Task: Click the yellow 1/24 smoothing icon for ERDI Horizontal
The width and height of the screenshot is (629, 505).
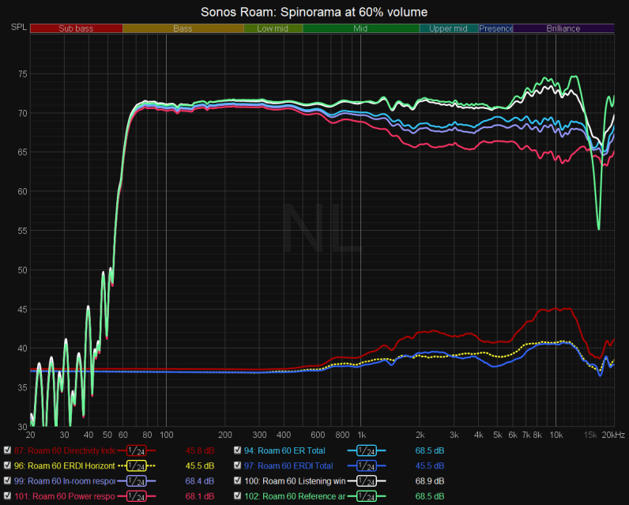Action: point(136,465)
